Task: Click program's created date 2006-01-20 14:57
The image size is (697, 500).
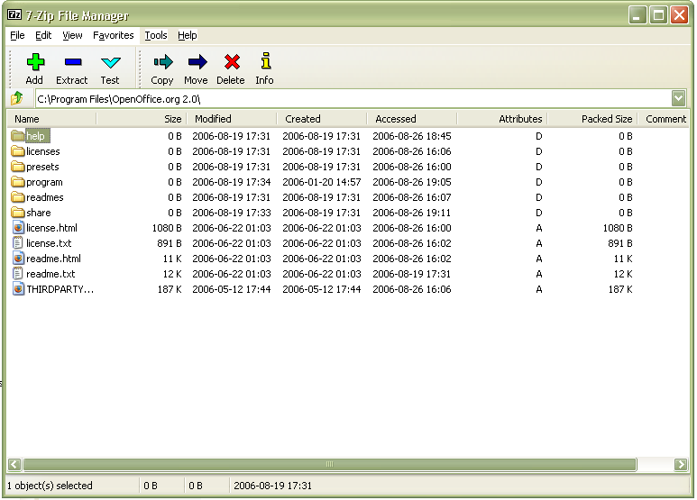Action: coord(321,182)
